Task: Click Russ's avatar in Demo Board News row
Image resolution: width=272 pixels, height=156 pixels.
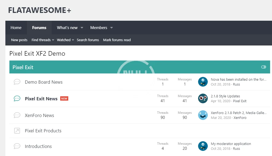Action: pyautogui.click(x=203, y=82)
